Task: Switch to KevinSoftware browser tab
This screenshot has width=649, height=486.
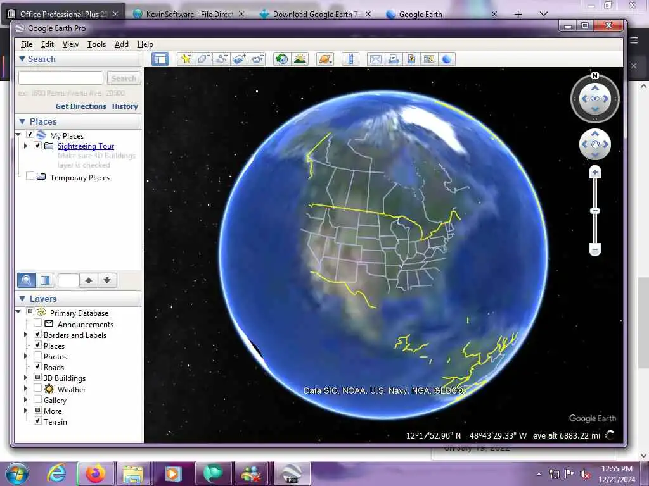Action: click(x=189, y=14)
